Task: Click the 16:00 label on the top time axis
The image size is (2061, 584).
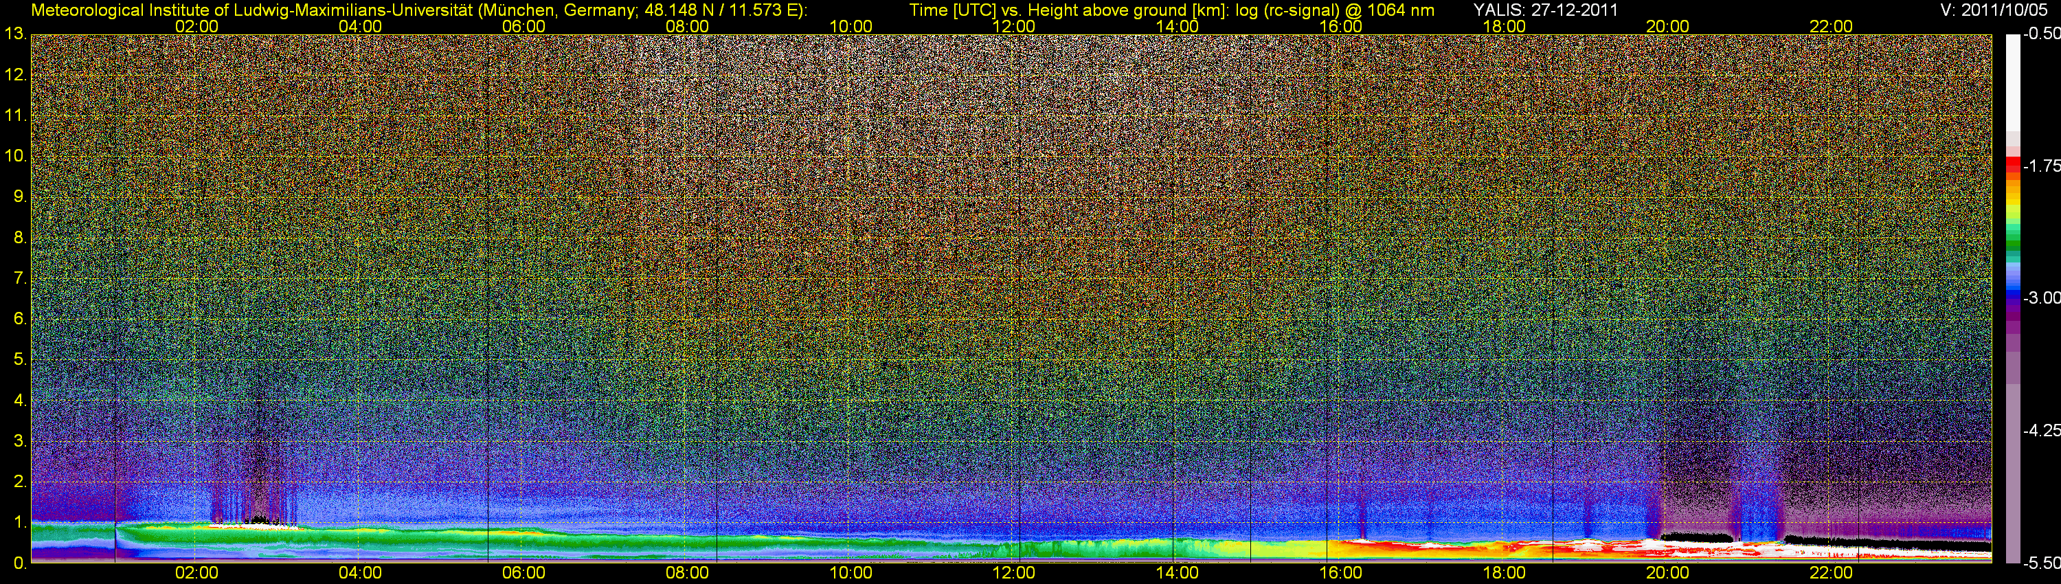Action: [1340, 26]
